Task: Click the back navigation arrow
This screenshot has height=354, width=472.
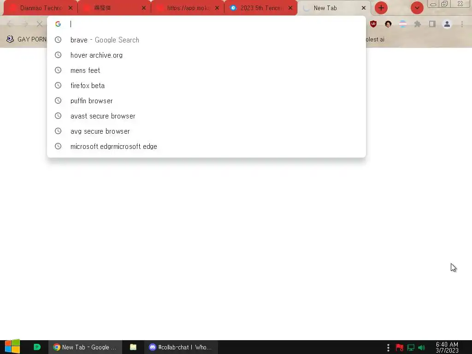Action: tap(10, 24)
